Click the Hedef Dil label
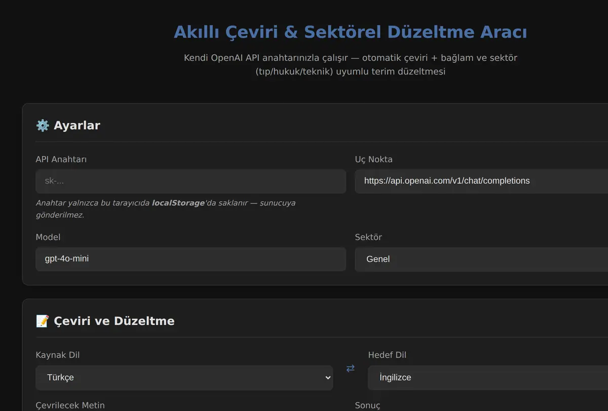608x411 pixels. click(x=388, y=355)
